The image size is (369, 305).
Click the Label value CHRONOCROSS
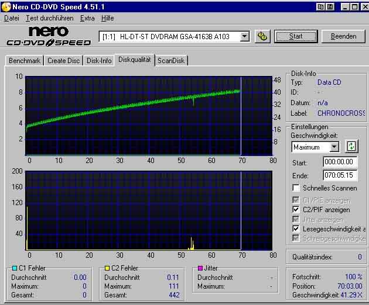point(341,113)
